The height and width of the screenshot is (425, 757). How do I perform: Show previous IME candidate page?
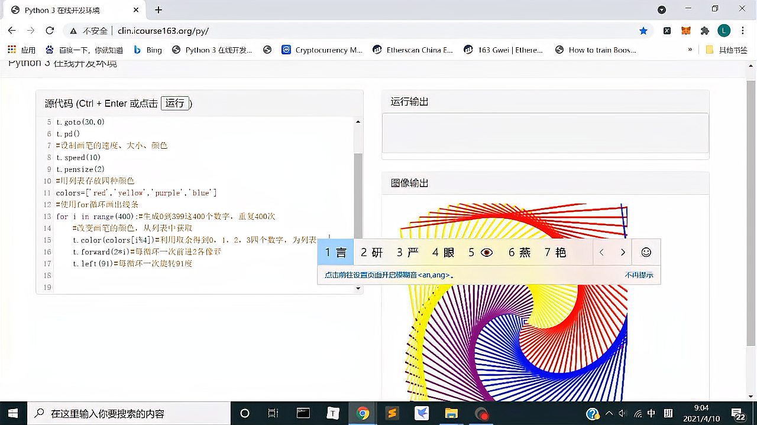(x=601, y=253)
